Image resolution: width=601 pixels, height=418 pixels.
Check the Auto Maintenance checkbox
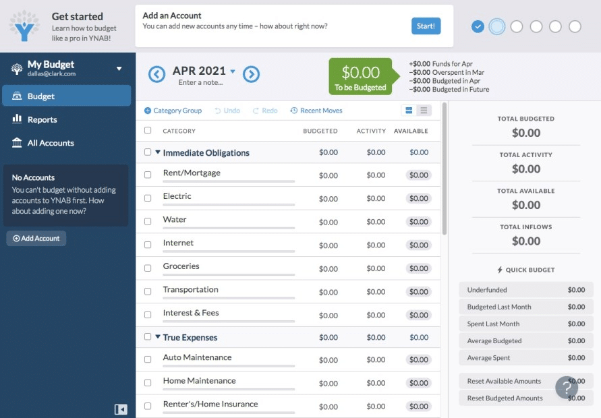(x=148, y=359)
